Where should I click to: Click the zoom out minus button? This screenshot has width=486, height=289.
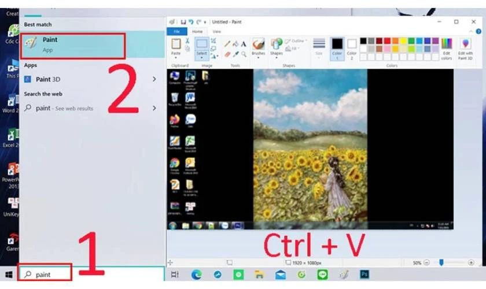(x=427, y=262)
